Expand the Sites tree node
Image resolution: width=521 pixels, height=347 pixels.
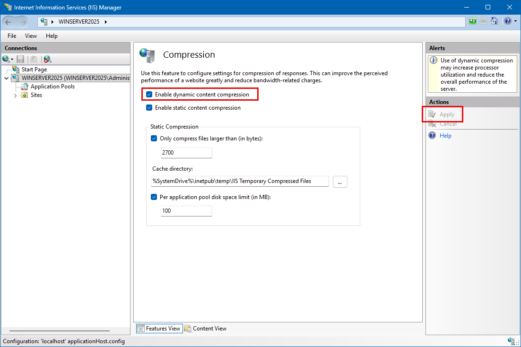pyautogui.click(x=15, y=95)
